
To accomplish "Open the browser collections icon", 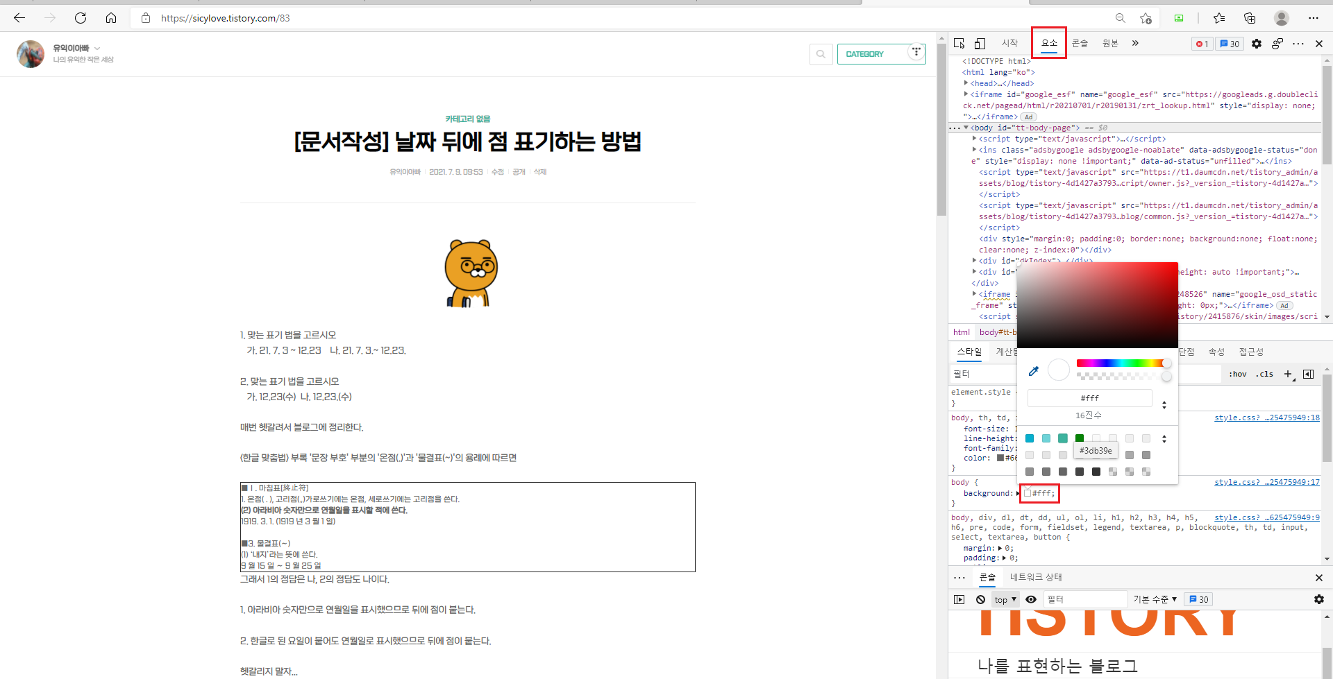I will click(x=1250, y=18).
